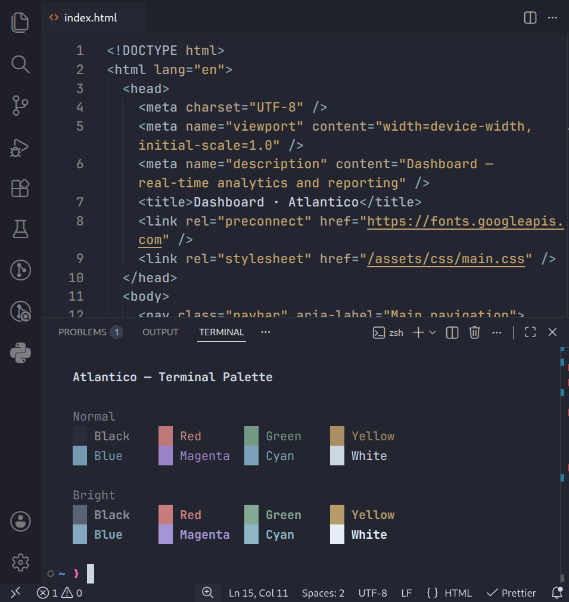
Task: Open the Git graph circular icon
Action: (20, 270)
